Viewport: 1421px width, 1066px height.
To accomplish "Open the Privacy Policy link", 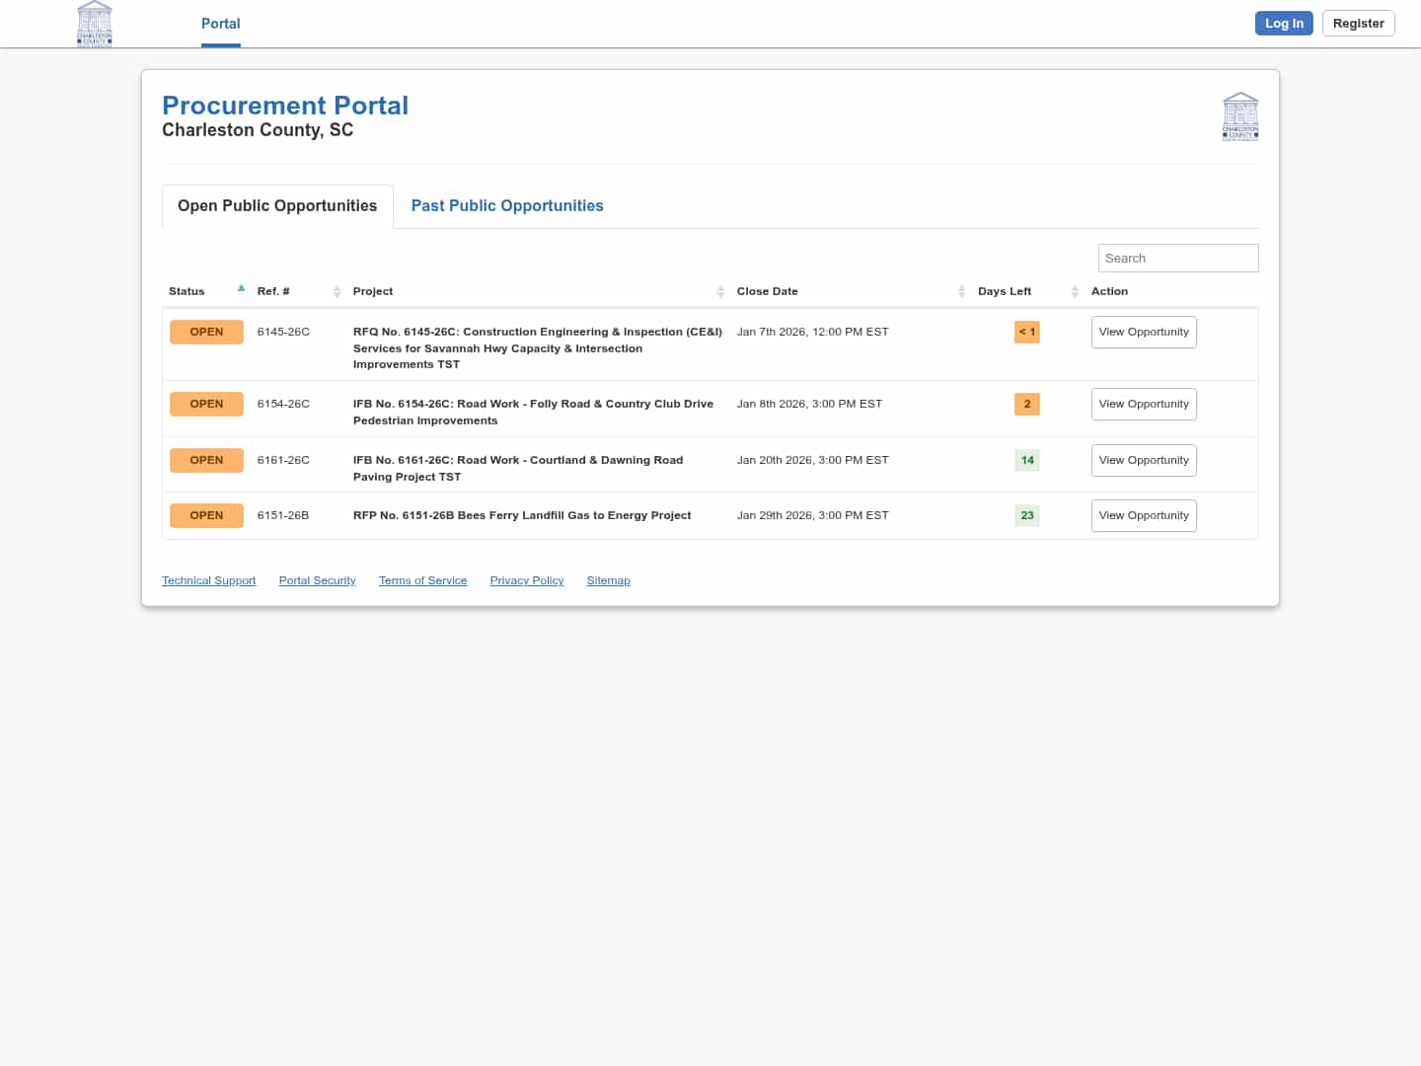I will (x=526, y=580).
